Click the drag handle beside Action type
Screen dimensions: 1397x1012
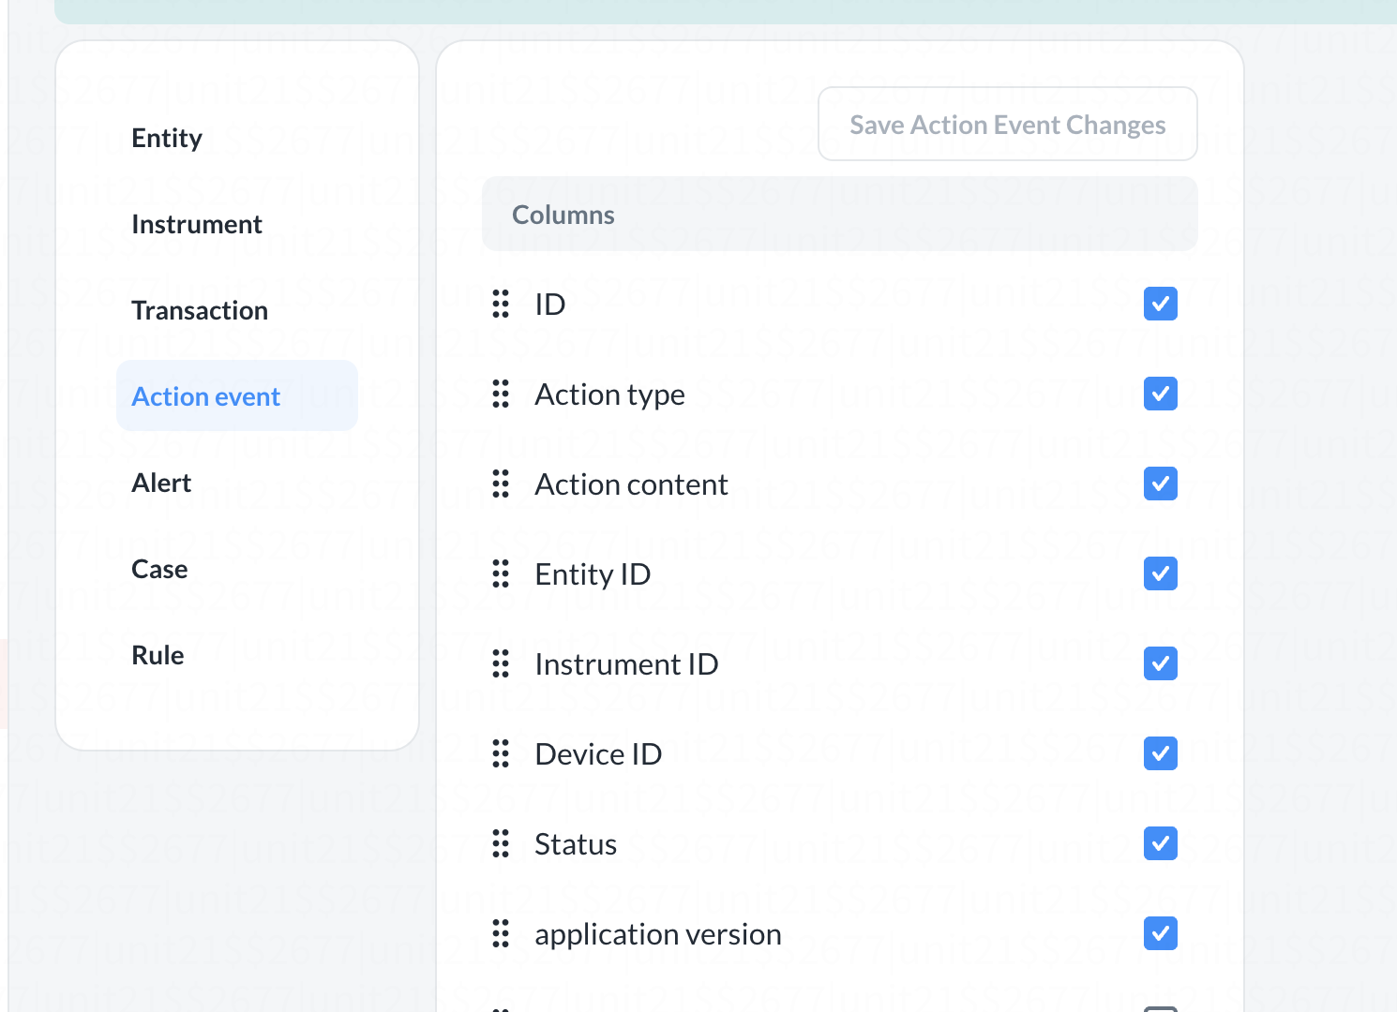[x=501, y=394]
